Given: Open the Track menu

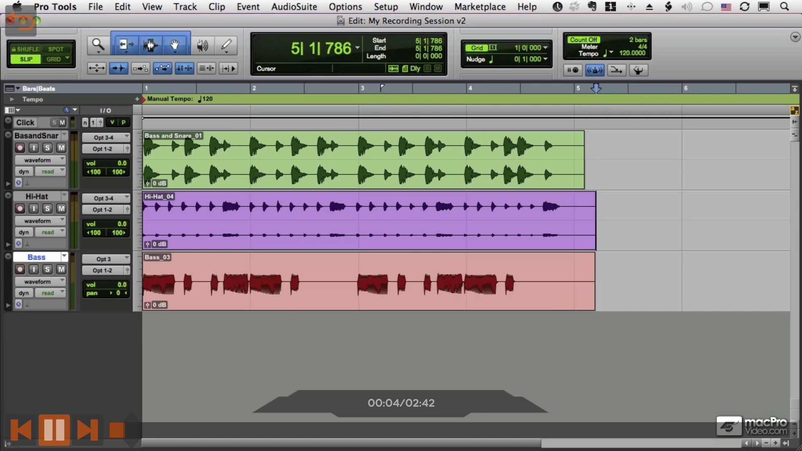Looking at the screenshot, I should 185,7.
